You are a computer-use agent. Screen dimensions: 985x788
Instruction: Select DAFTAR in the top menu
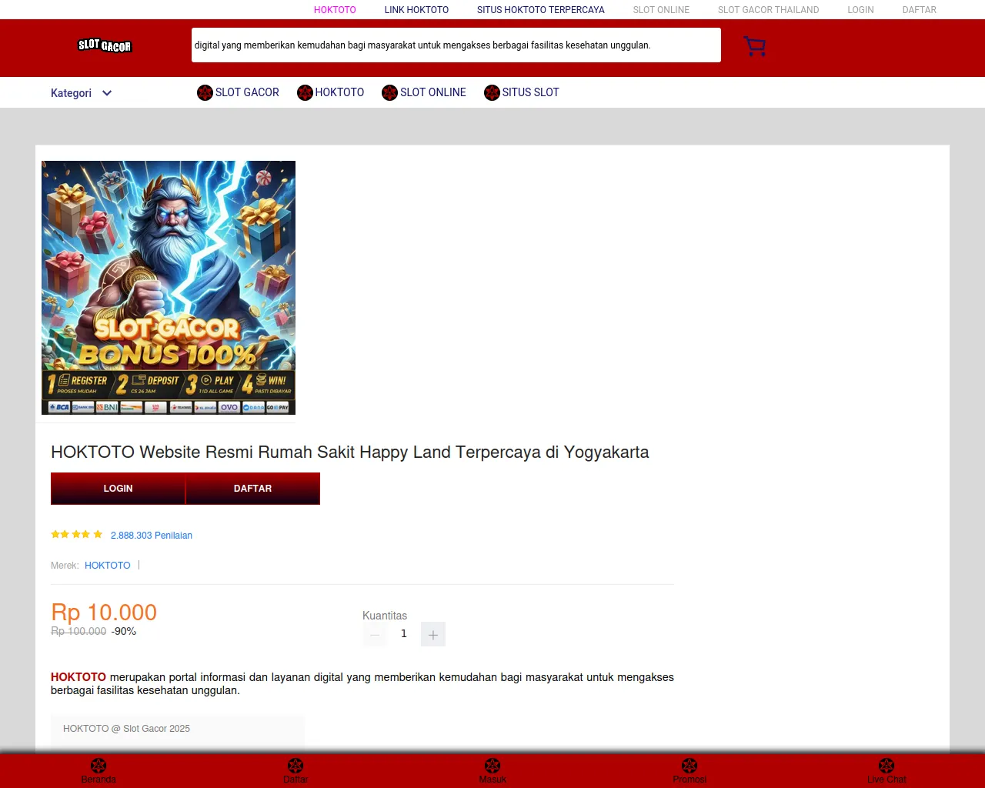920,10
